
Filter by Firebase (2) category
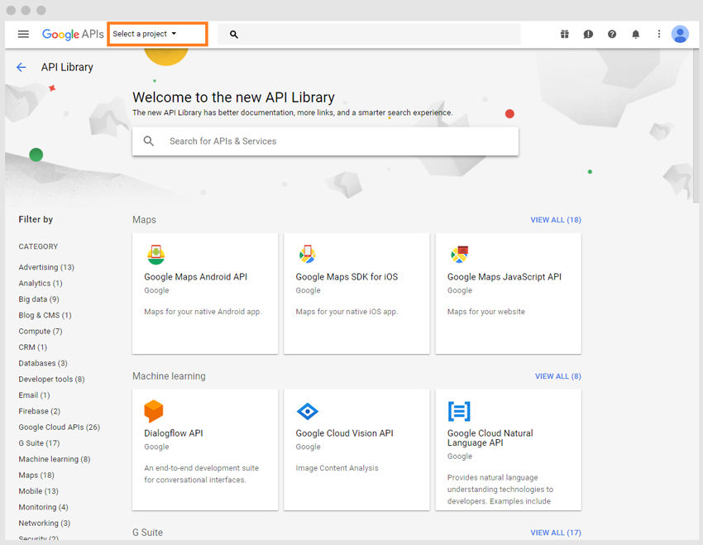point(40,411)
